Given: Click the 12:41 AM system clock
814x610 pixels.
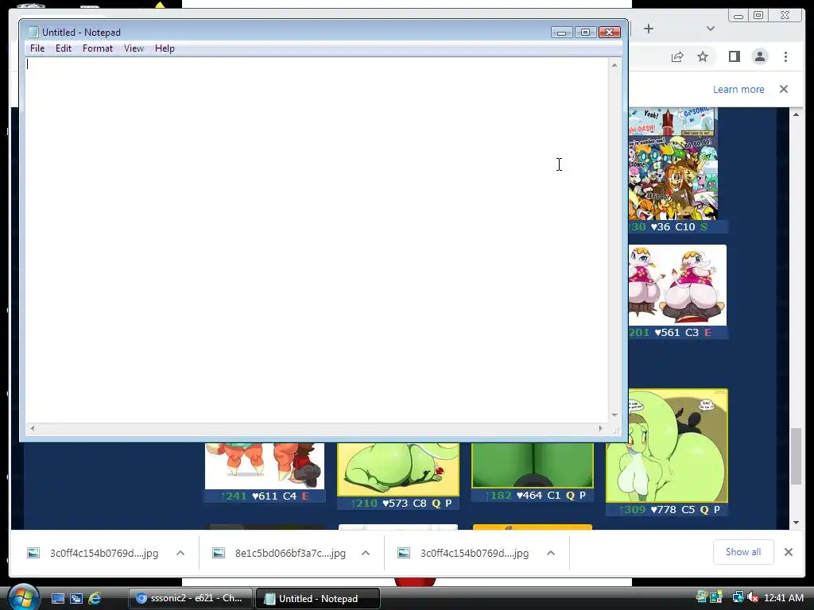Looking at the screenshot, I should click(783, 597).
